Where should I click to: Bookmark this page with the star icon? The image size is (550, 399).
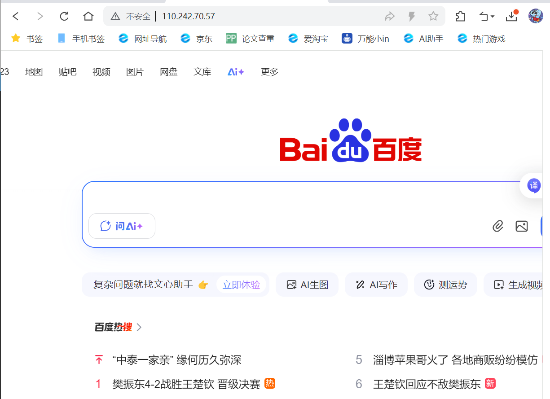click(x=433, y=17)
